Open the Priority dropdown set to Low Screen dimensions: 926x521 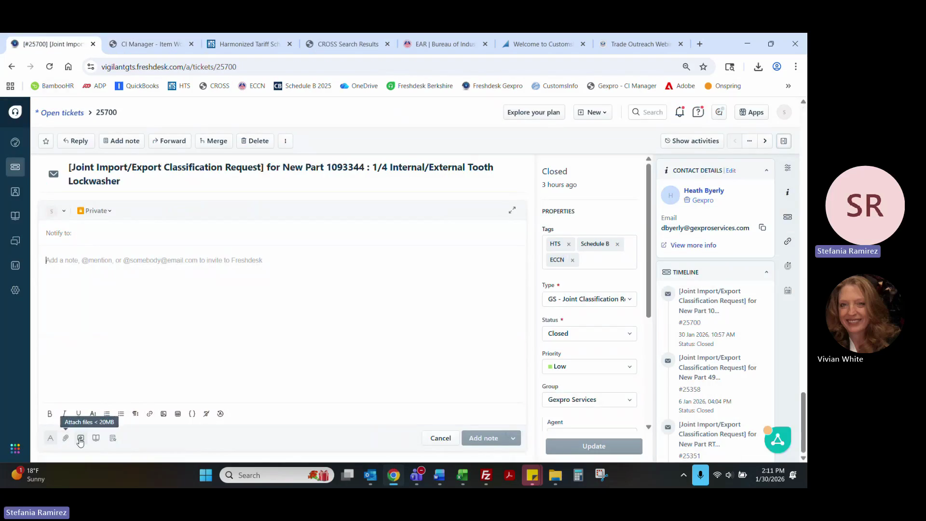pyautogui.click(x=589, y=367)
